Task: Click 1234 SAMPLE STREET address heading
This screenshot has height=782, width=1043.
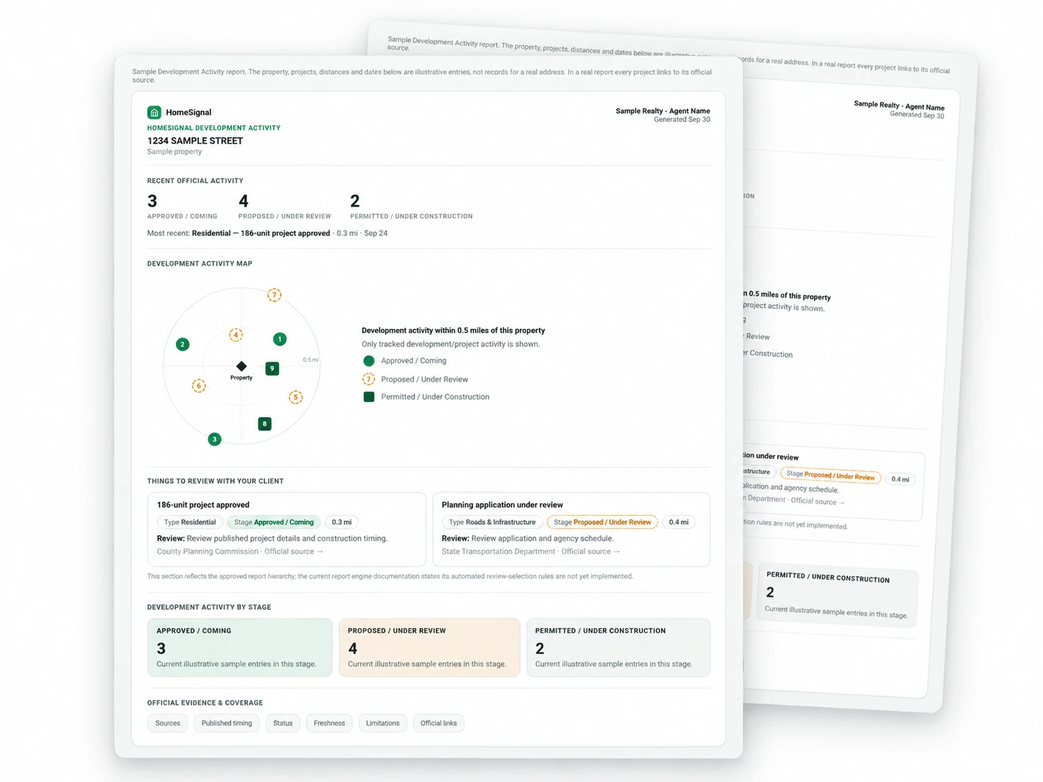Action: pos(195,141)
